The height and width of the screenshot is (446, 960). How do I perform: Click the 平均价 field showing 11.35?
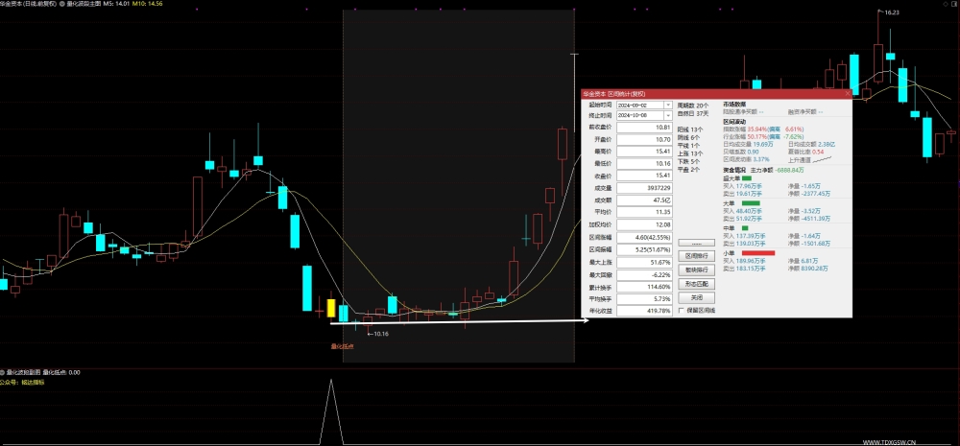coord(644,213)
